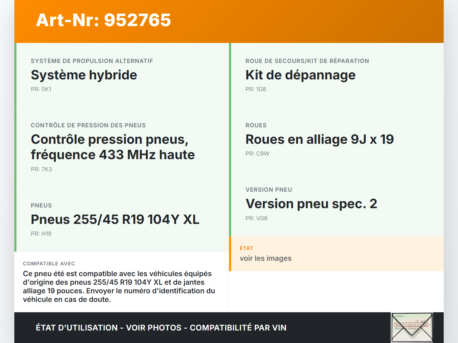The width and height of the screenshot is (458, 343).
Task: Click "Roues en alliage 9J x 19"
Action: [320, 139]
